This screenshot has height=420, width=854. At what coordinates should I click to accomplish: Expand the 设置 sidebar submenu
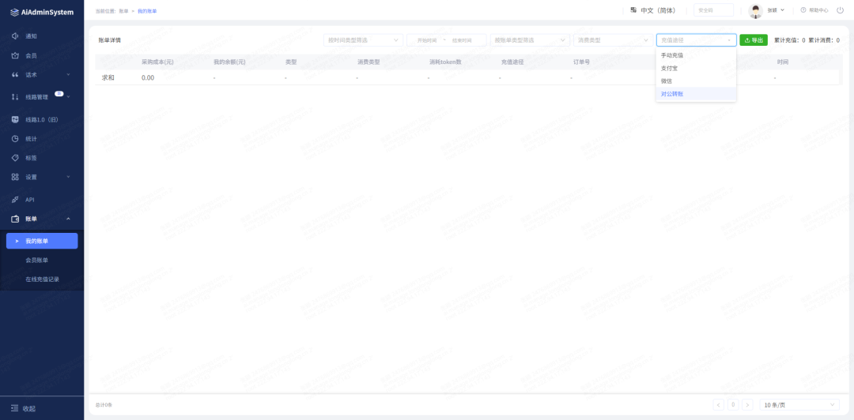click(68, 177)
